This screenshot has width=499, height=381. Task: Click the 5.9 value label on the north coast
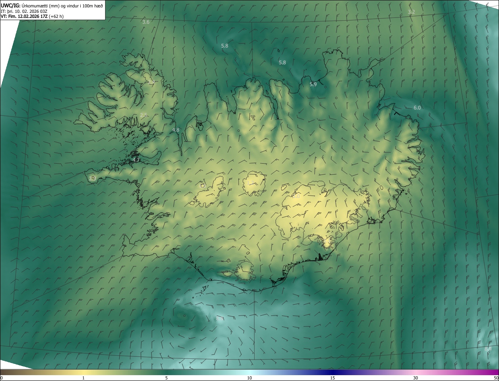[x=313, y=84]
